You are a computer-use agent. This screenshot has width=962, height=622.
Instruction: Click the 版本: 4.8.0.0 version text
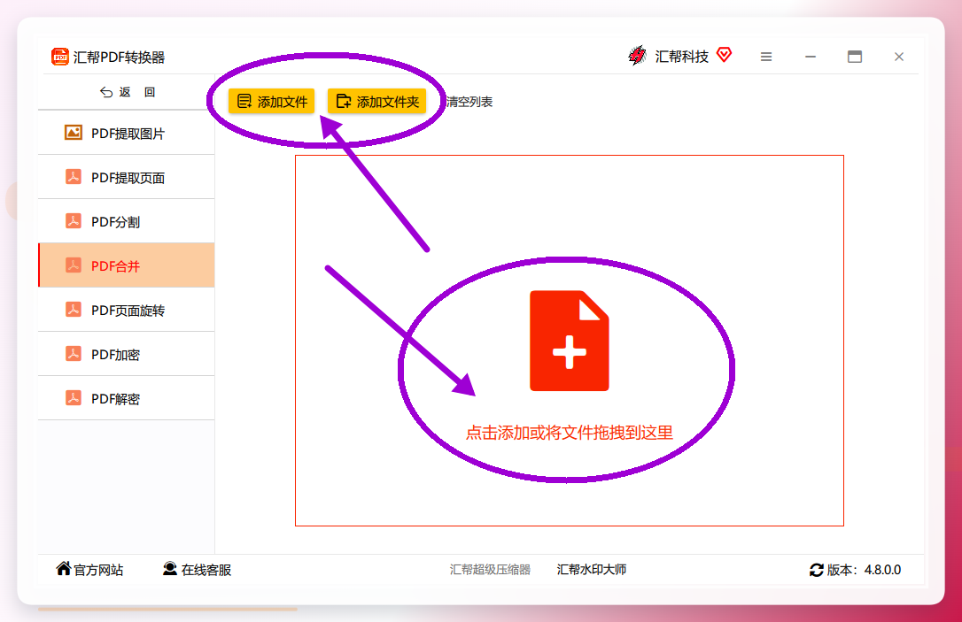click(864, 570)
